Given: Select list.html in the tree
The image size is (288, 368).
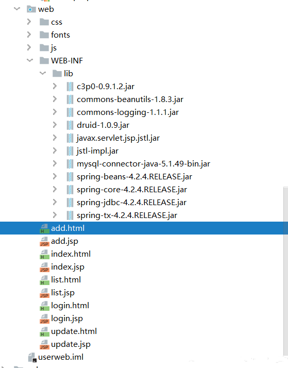Looking at the screenshot, I should point(66,280).
